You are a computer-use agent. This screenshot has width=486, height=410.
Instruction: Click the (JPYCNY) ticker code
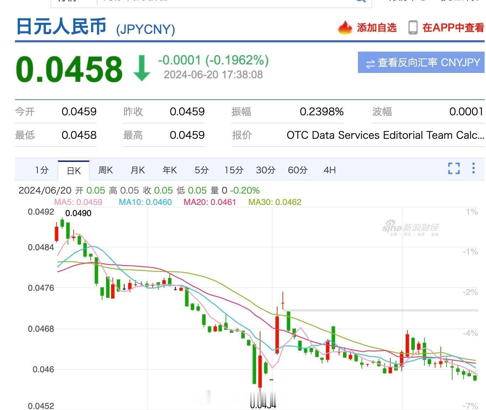[x=146, y=29]
